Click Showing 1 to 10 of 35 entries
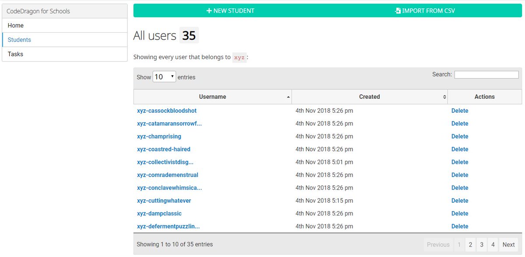525x257 pixels. [x=175, y=244]
